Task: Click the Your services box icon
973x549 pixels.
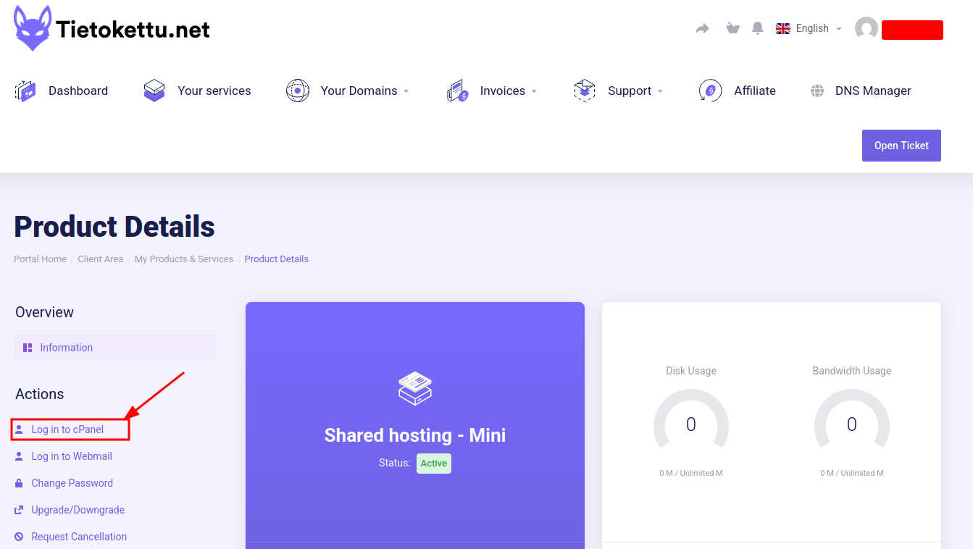Action: click(154, 91)
